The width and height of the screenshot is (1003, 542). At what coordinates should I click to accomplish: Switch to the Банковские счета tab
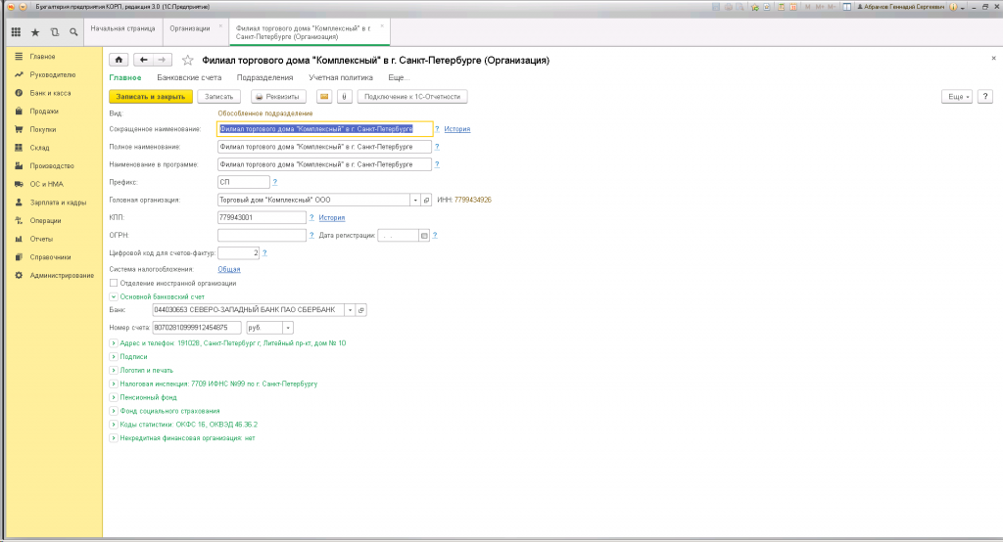click(189, 77)
